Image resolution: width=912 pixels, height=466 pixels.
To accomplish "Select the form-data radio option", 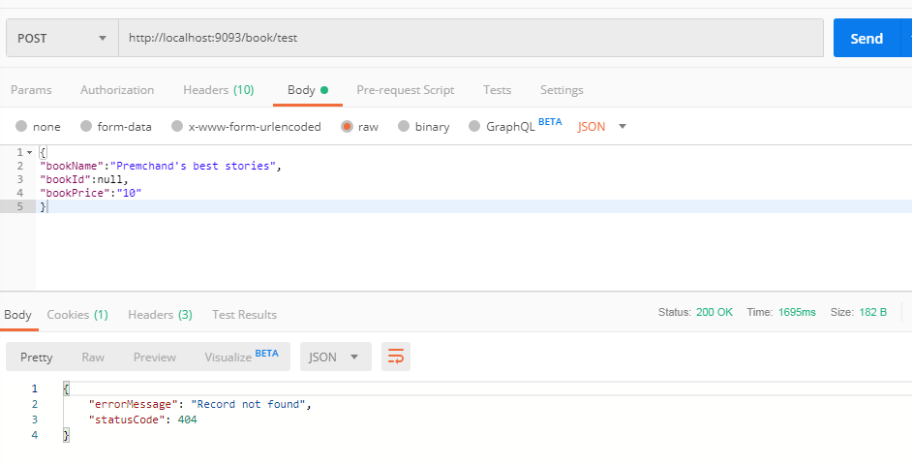I will click(x=86, y=126).
